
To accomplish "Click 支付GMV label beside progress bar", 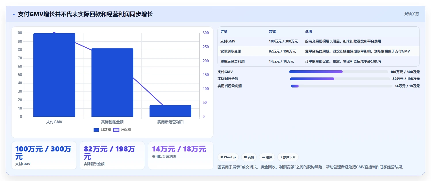I will pos(225,72).
